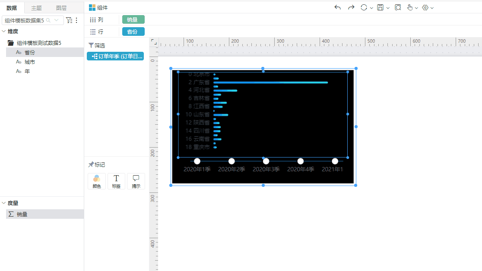
Task: Collapse the 度量 section
Action: 4,203
